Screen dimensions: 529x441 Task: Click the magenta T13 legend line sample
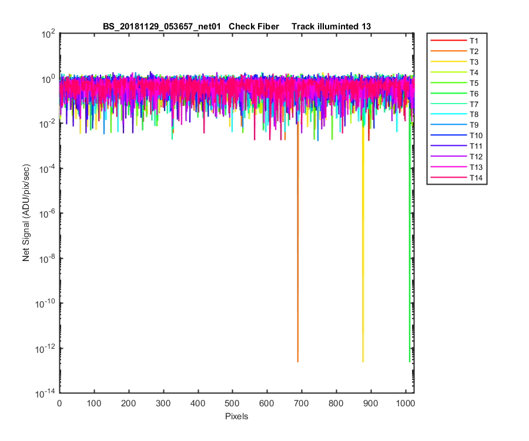pyautogui.click(x=448, y=167)
